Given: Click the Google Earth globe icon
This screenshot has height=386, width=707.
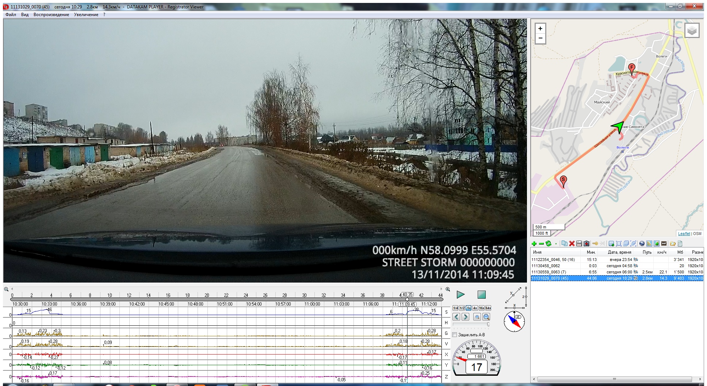Looking at the screenshot, I should (x=642, y=244).
